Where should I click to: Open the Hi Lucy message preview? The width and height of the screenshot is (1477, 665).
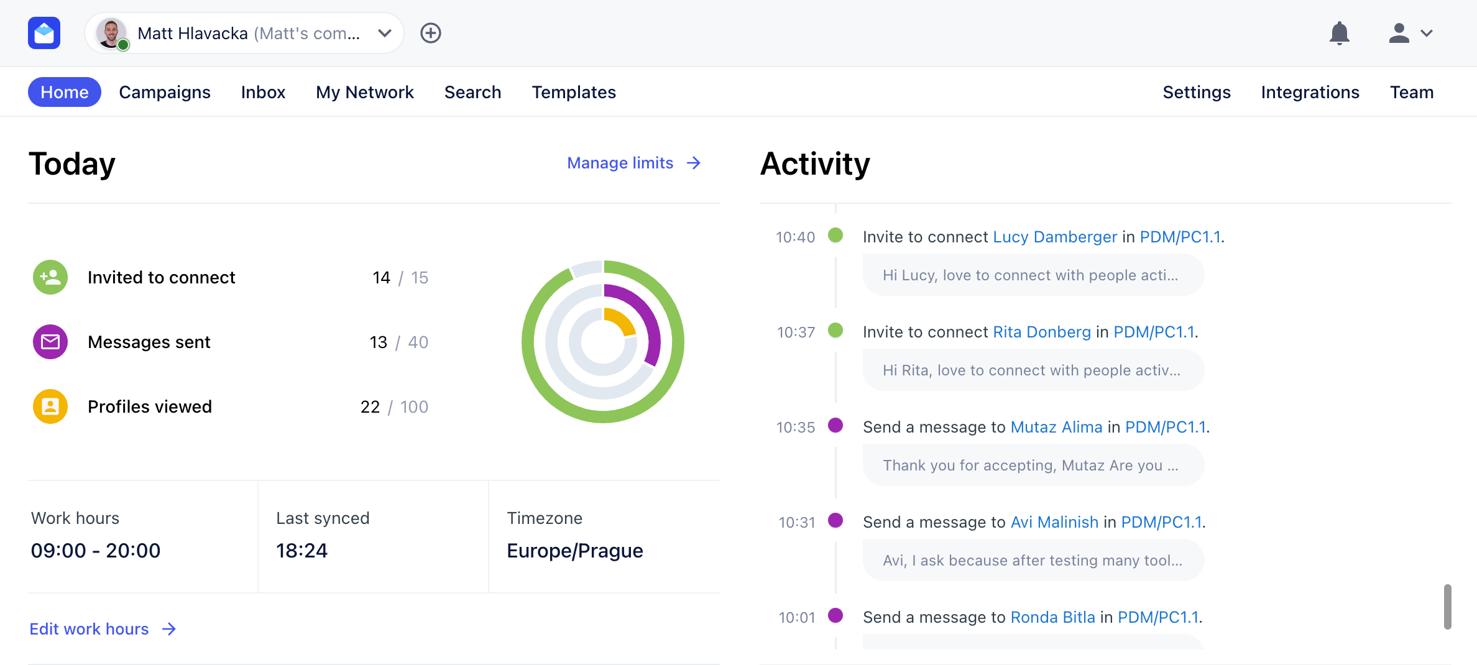click(1033, 275)
